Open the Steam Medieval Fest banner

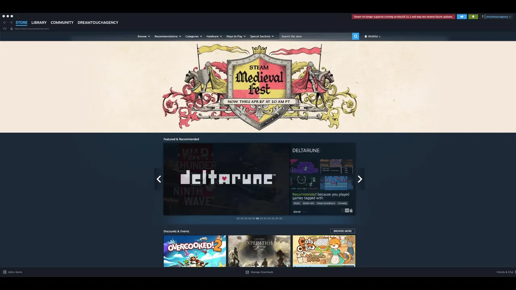tap(258, 87)
